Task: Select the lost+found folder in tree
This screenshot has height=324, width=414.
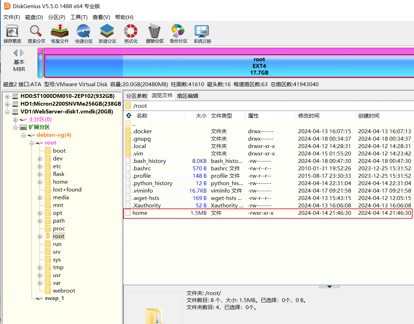Action: [67, 190]
